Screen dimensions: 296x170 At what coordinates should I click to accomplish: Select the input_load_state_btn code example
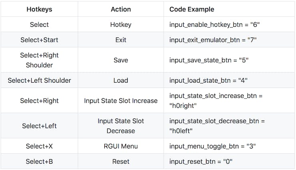pos(208,80)
